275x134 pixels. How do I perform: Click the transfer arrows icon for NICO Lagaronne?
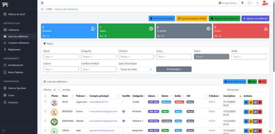255,103
